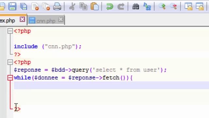Collapse the first <?php block fold marker
This screenshot has width=209, height=118.
[10, 31]
